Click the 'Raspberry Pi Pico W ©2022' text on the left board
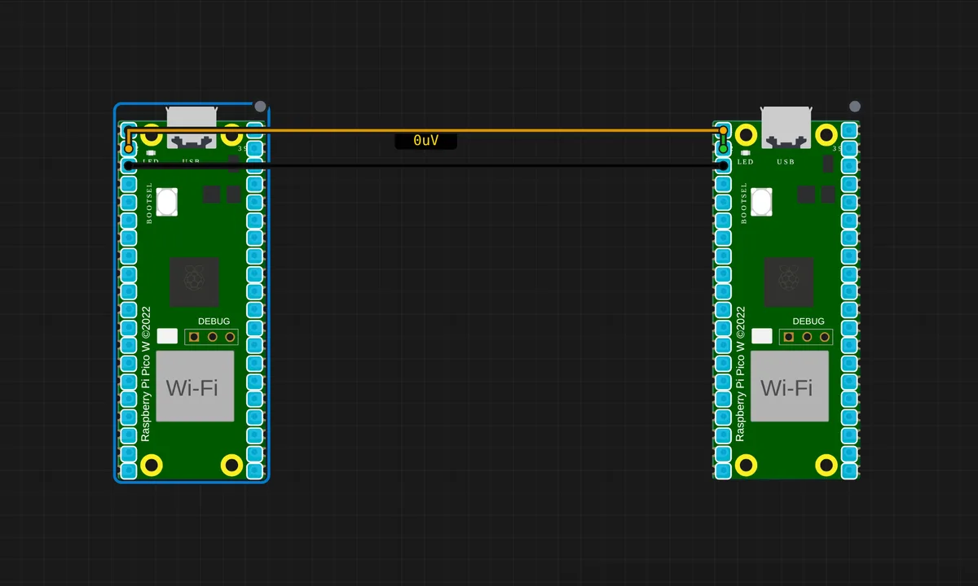Screen dimensions: 978x586 (146, 374)
